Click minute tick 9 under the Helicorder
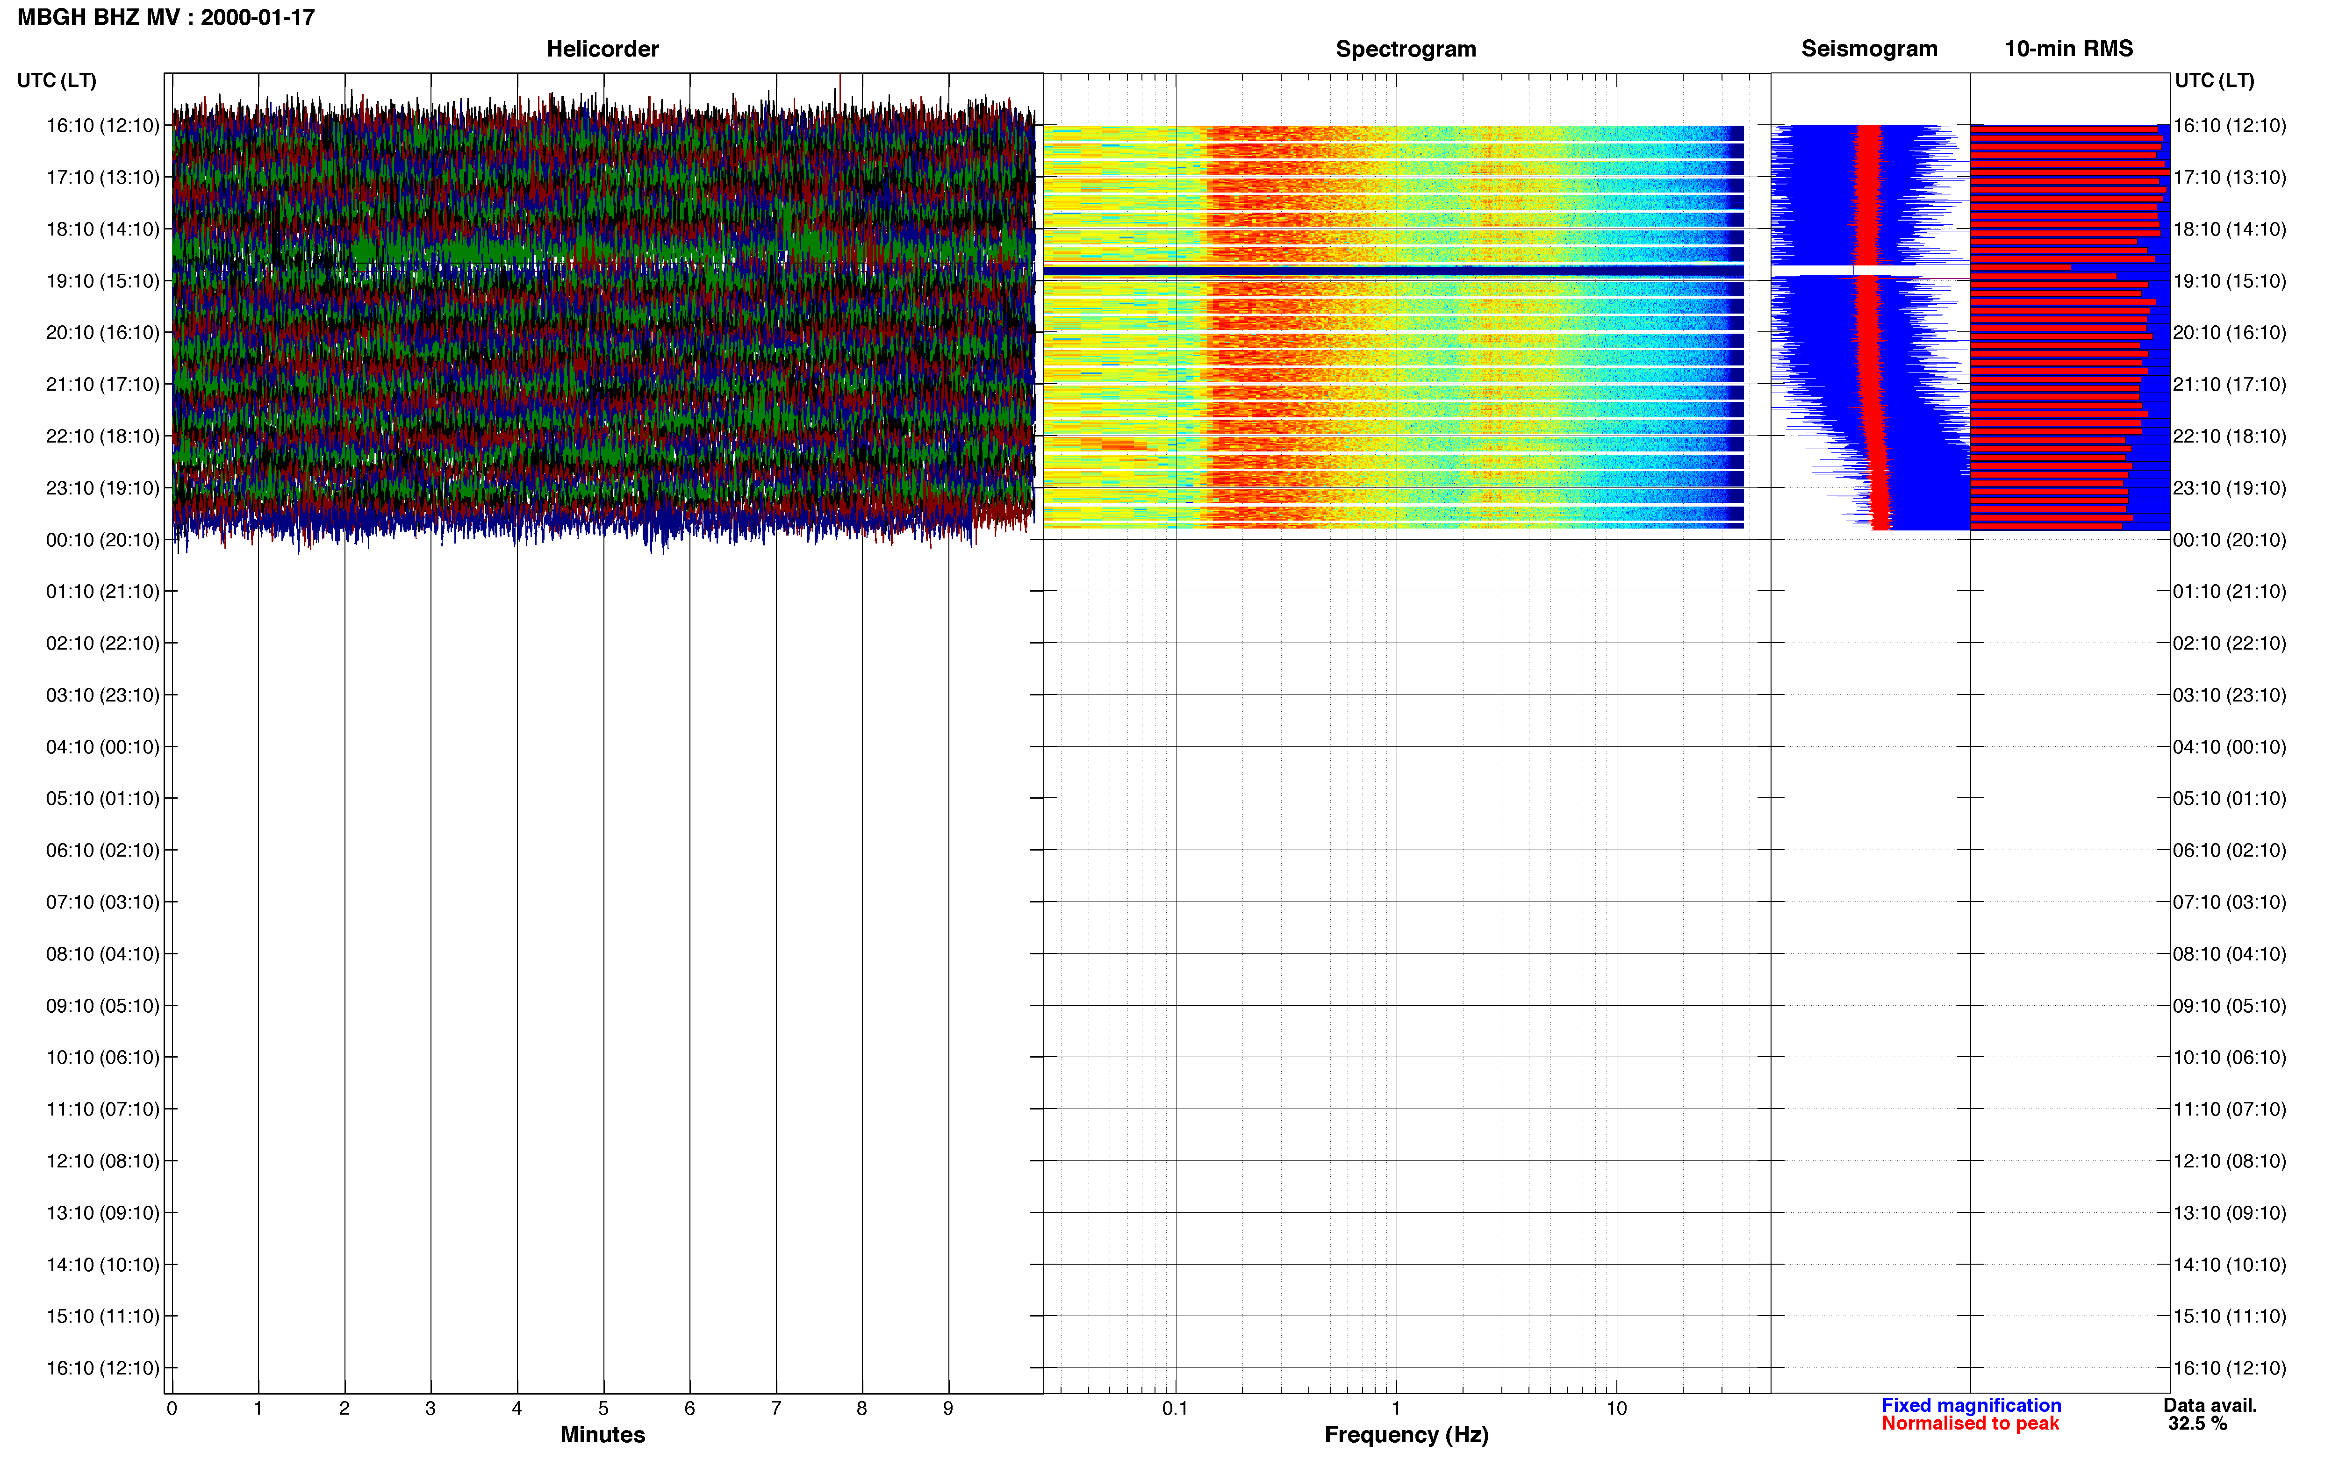Viewport: 2346px width, 1467px height. click(x=948, y=1408)
